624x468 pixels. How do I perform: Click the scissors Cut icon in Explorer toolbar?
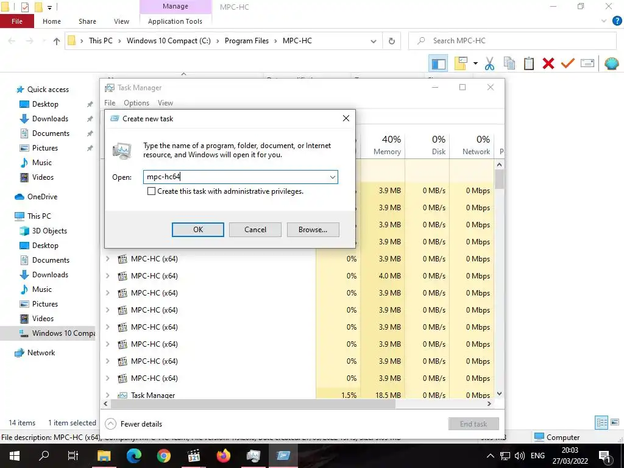[x=489, y=63]
